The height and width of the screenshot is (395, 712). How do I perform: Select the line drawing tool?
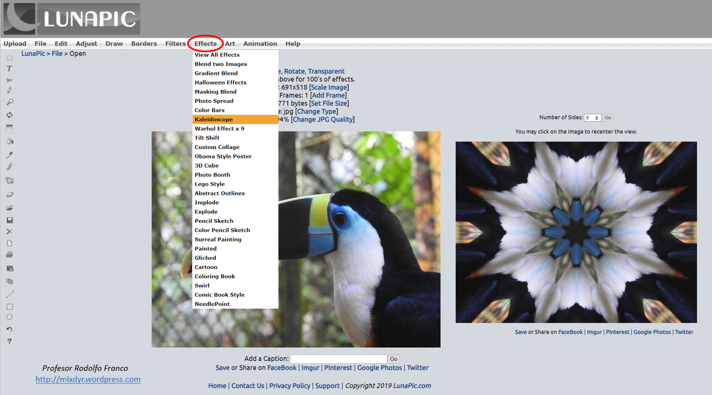9,294
